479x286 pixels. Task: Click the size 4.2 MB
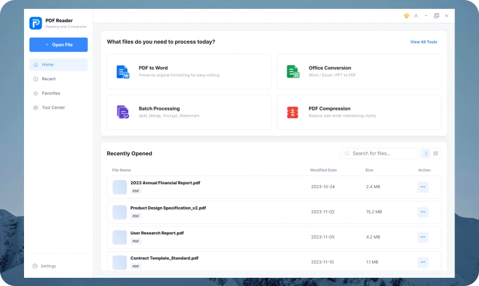coord(373,237)
